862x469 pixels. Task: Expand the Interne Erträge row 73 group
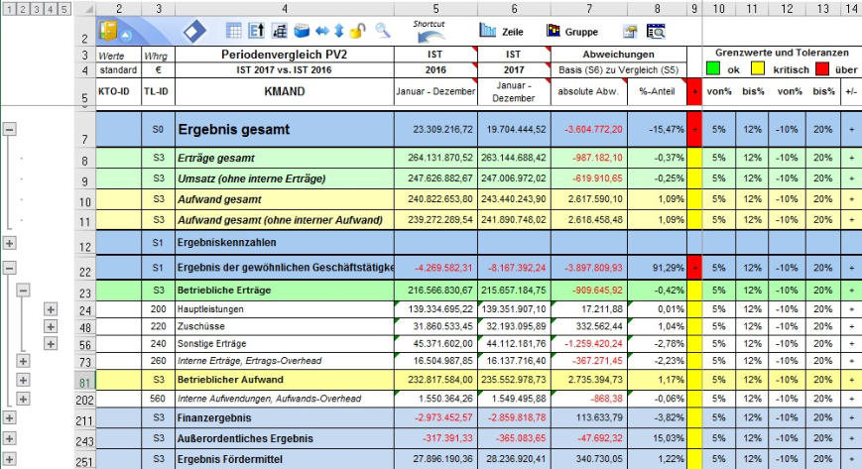click(23, 361)
